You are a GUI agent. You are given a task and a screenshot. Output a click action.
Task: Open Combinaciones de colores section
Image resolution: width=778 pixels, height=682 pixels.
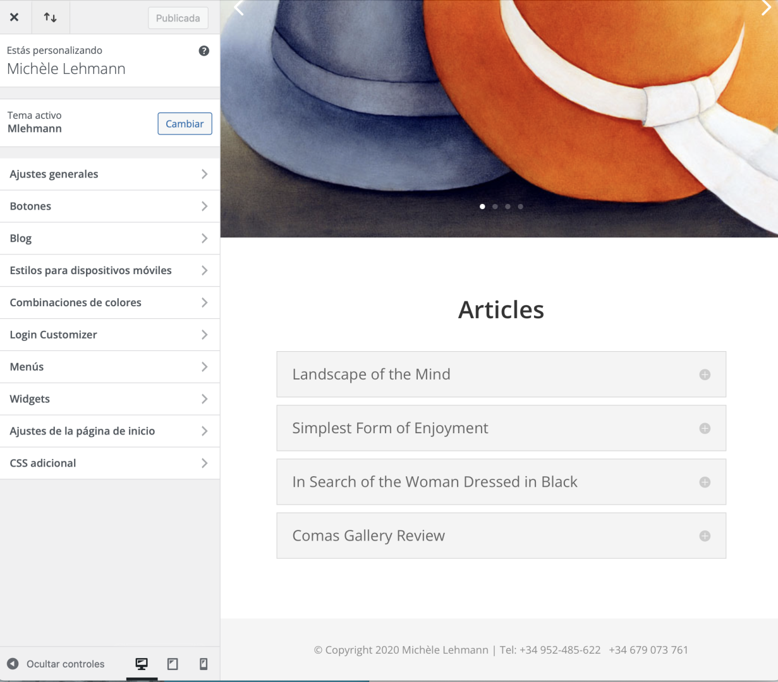[x=110, y=303]
